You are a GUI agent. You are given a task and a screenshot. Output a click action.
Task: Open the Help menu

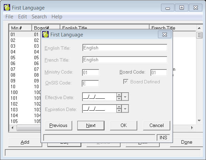coord(57,16)
